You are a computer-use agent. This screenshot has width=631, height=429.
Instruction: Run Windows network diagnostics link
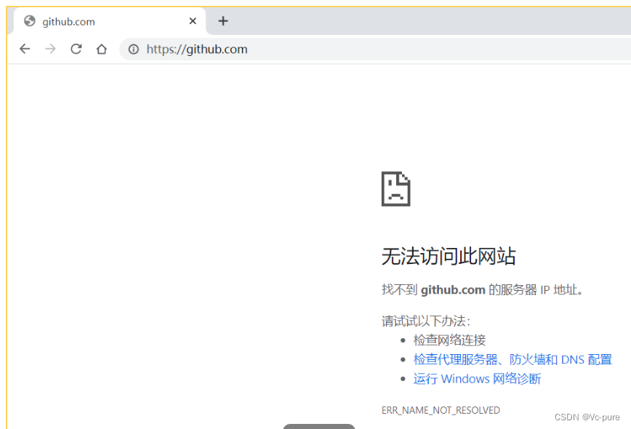(477, 379)
